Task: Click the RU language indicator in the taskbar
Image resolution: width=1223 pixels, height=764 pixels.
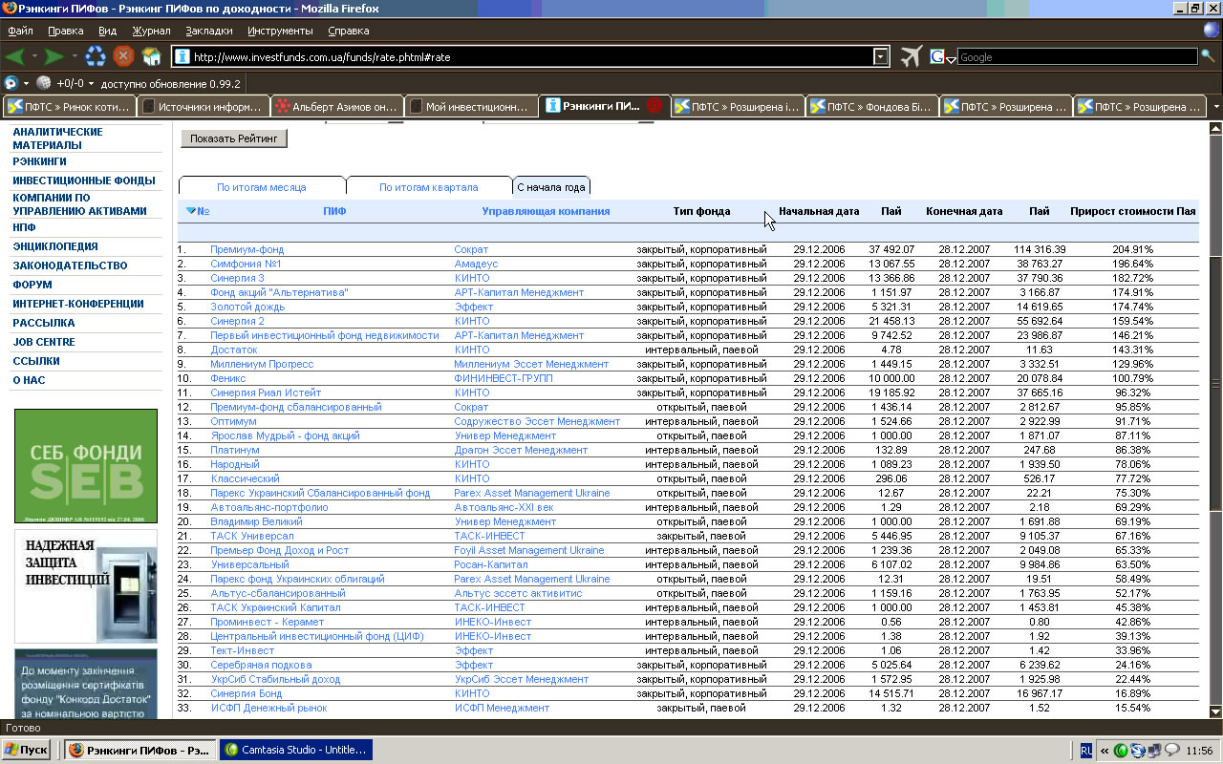Action: click(x=1086, y=751)
